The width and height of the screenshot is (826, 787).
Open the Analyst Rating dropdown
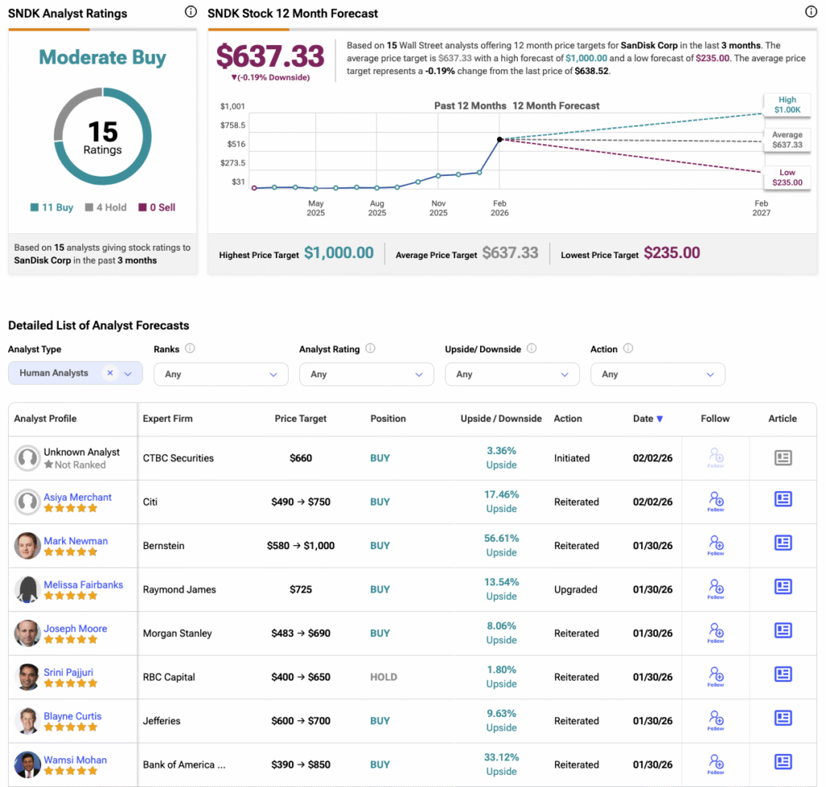[x=366, y=374]
